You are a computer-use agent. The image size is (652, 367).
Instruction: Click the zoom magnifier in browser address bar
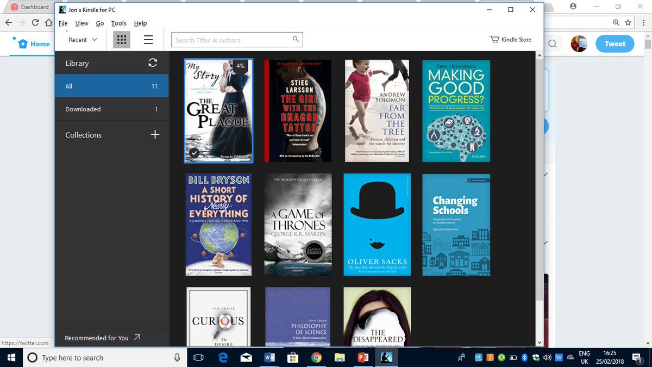pyautogui.click(x=616, y=22)
